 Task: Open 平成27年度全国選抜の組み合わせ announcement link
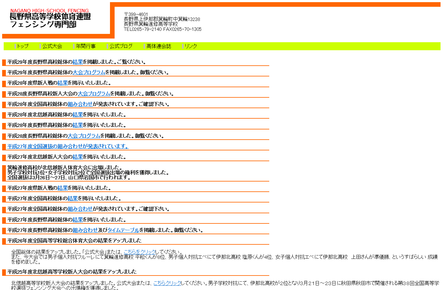(68, 146)
